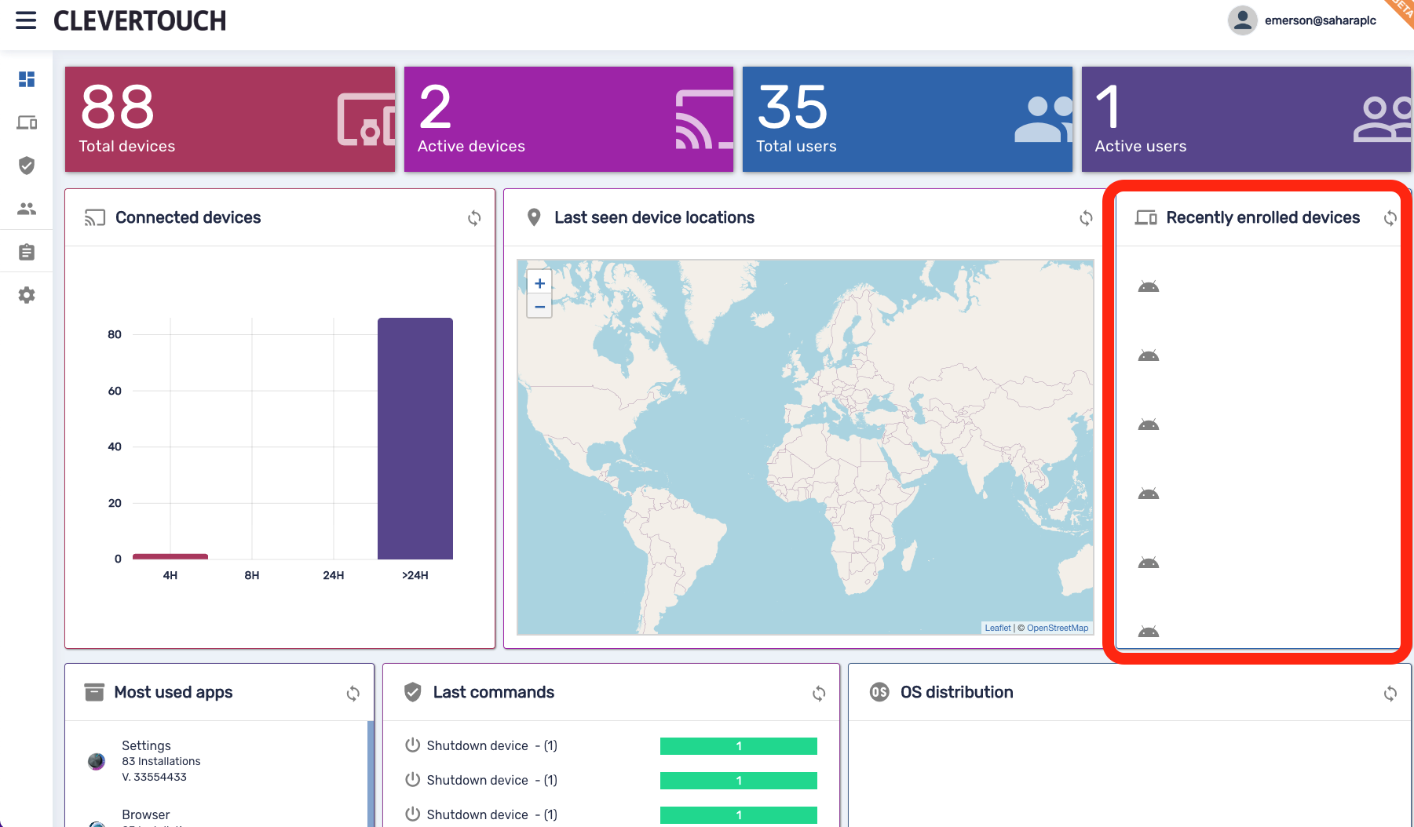Select the first Android device in enrolled list
The image size is (1414, 827).
pos(1149,286)
